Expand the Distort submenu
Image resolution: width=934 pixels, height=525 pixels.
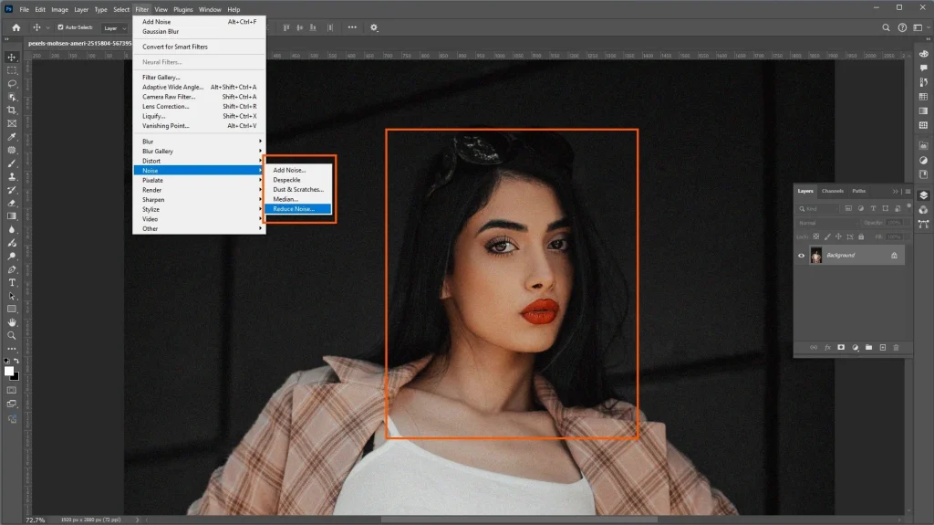[199, 161]
